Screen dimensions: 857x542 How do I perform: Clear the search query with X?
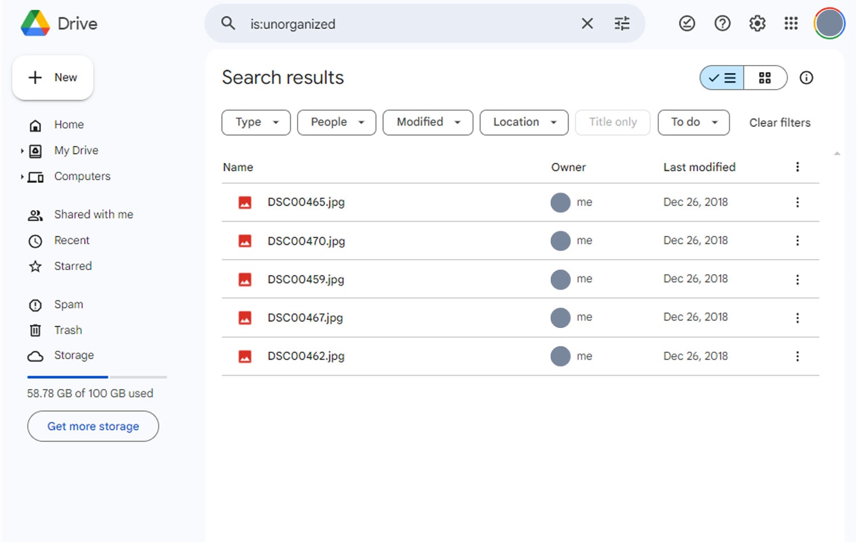click(587, 23)
